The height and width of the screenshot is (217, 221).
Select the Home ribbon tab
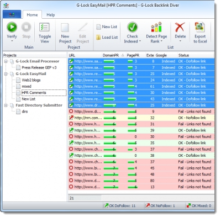tap(32, 15)
